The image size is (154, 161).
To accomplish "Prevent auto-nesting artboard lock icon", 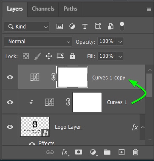I will coord(60,56).
